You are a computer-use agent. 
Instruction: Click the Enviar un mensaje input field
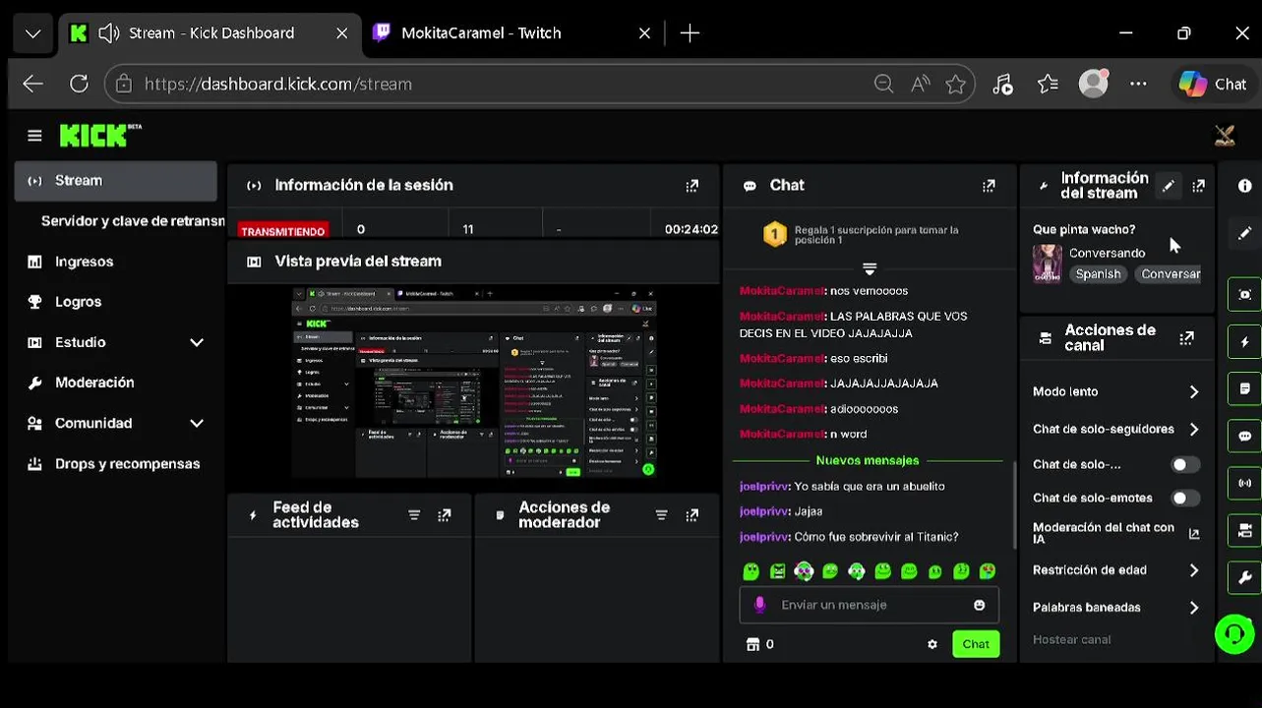click(x=870, y=605)
